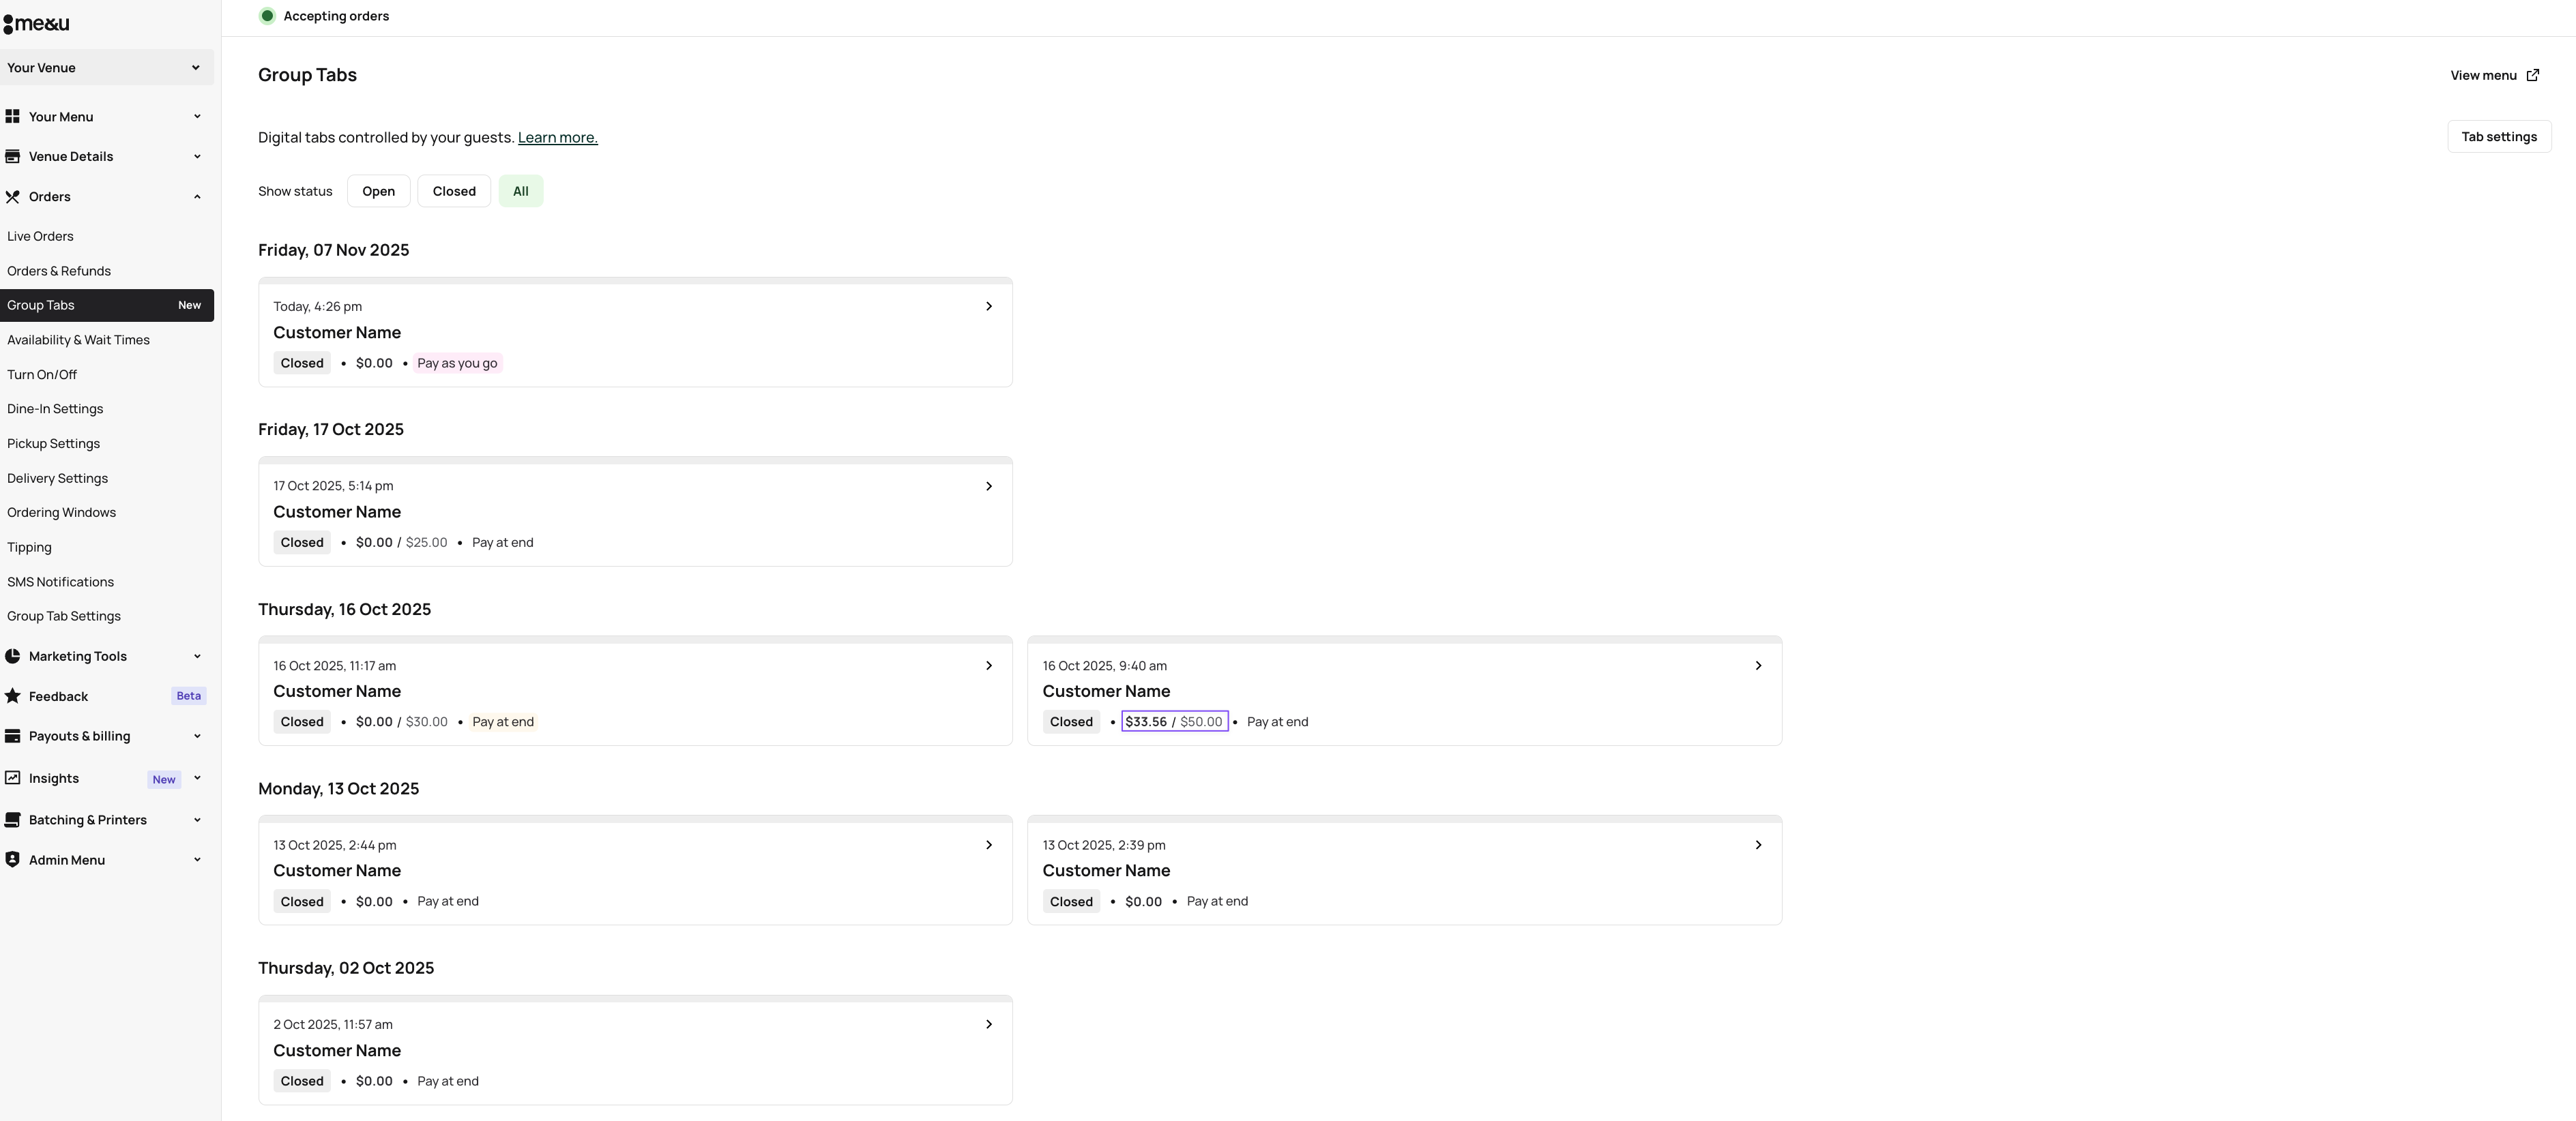Go to Group Tab Settings
Image resolution: width=2576 pixels, height=1121 pixels.
(64, 616)
